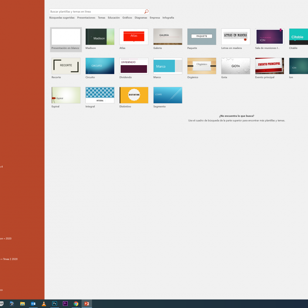Open Outlook from the taskbar
308x308 pixels.
coord(33,304)
